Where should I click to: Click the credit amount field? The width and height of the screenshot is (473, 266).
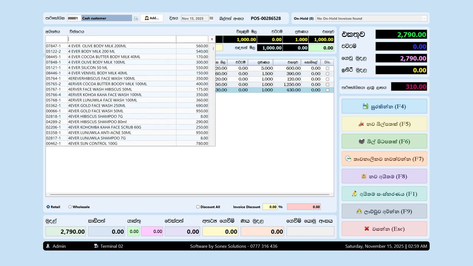point(262,232)
